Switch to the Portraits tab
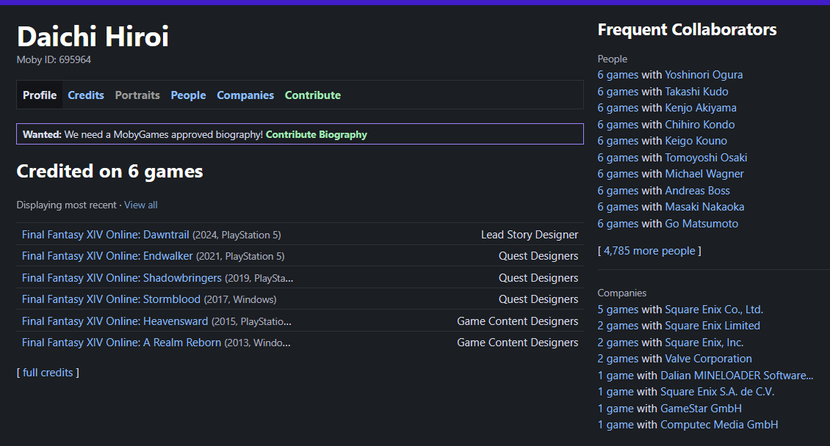This screenshot has height=446, width=830. click(x=137, y=95)
